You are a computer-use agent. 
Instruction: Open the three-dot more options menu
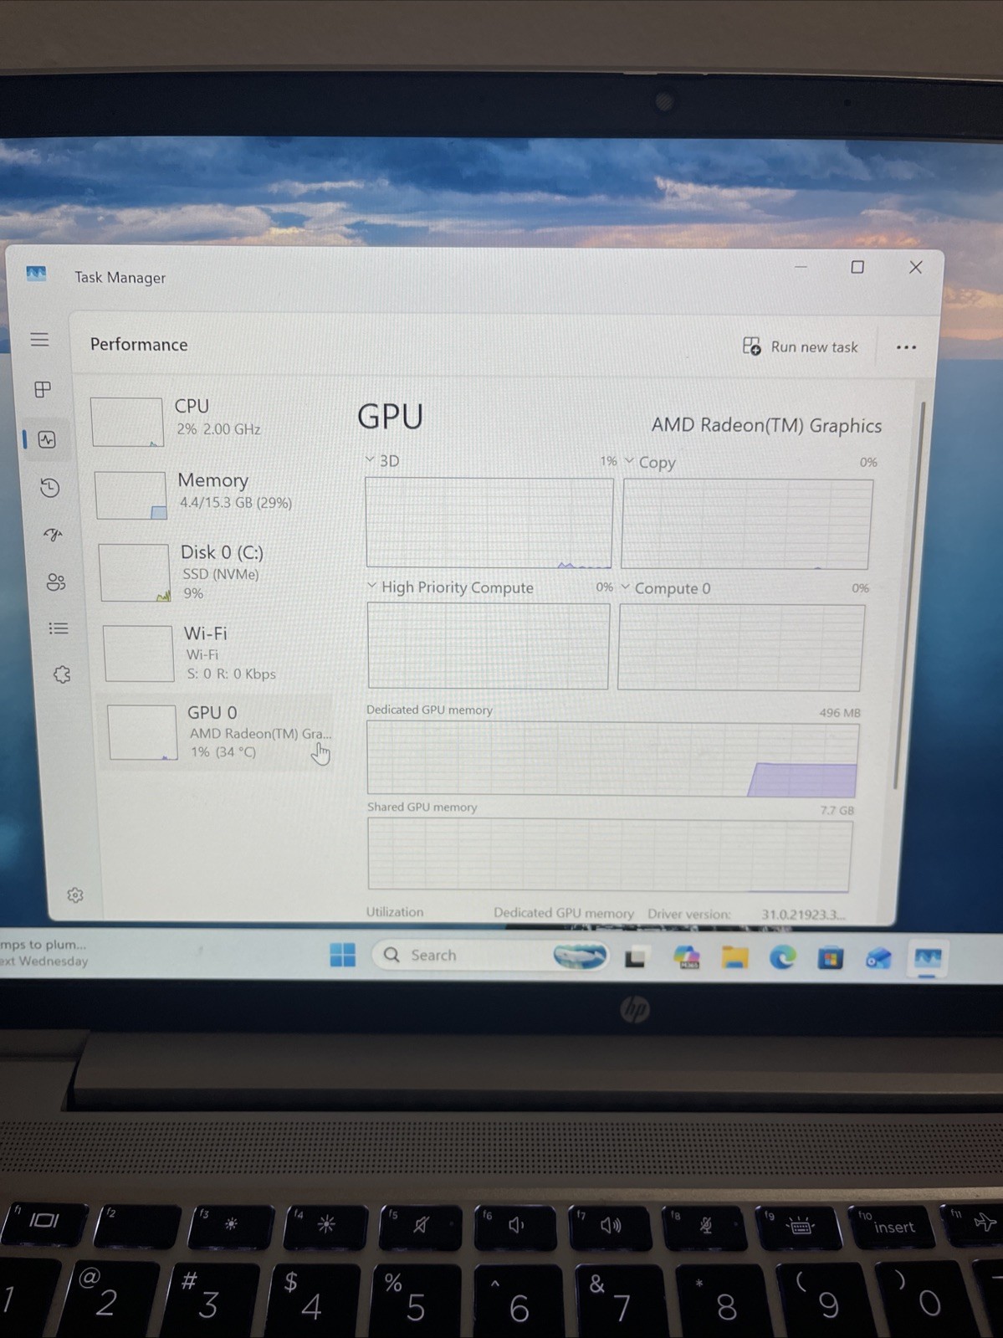(x=906, y=347)
